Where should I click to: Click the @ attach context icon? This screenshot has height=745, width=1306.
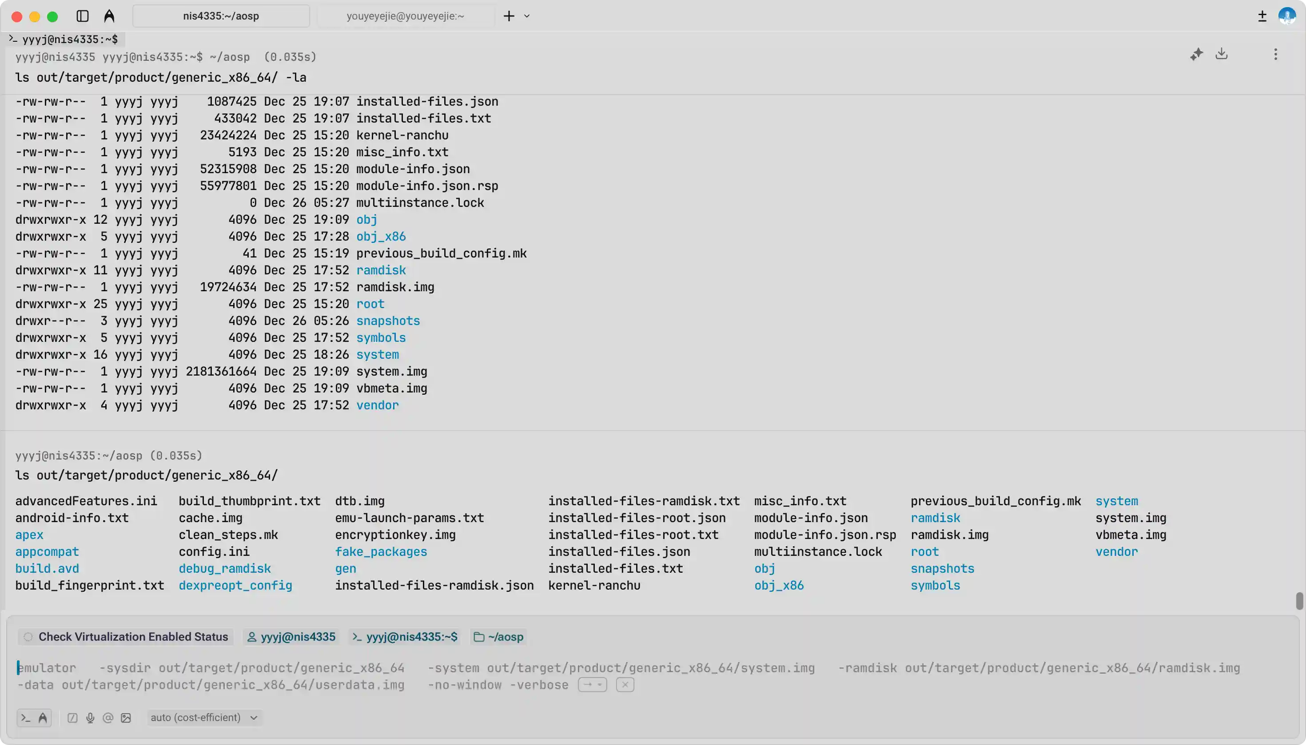108,718
